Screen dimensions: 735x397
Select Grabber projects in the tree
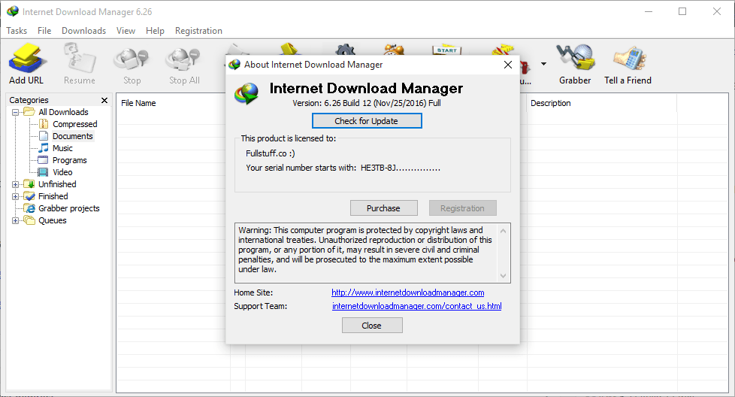(69, 208)
